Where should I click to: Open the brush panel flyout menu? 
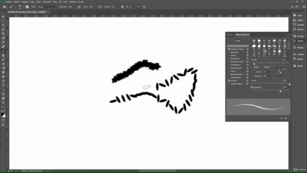[x=289, y=35]
